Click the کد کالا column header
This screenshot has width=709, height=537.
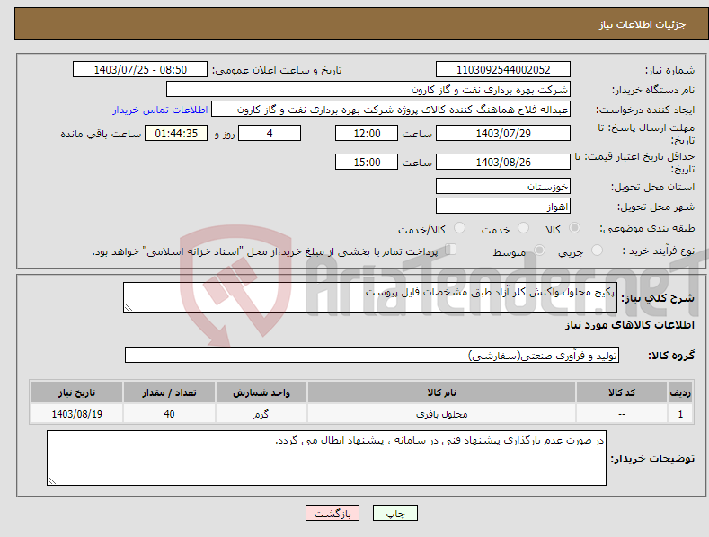622,392
